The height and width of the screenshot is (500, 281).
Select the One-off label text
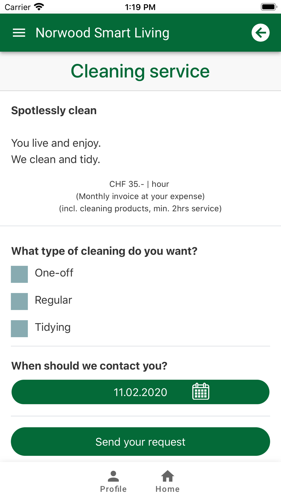click(54, 273)
